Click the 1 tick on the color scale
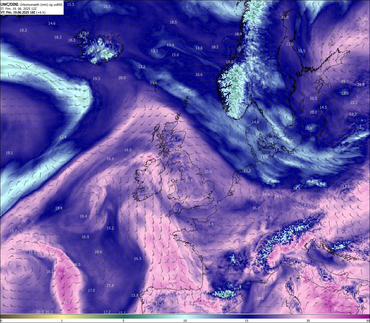Screen dimensions: 370x323 (62, 320)
